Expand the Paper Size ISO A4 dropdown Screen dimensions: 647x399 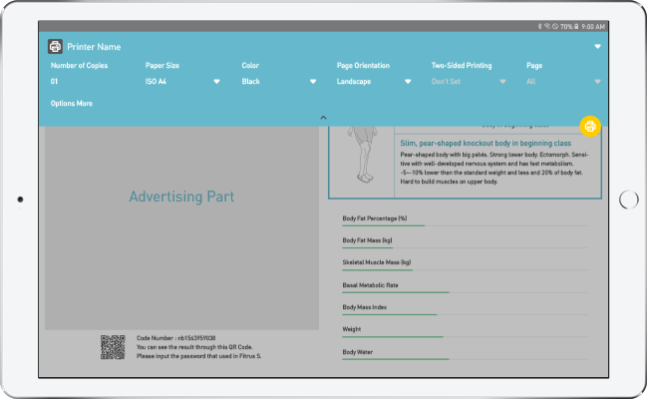click(x=216, y=82)
